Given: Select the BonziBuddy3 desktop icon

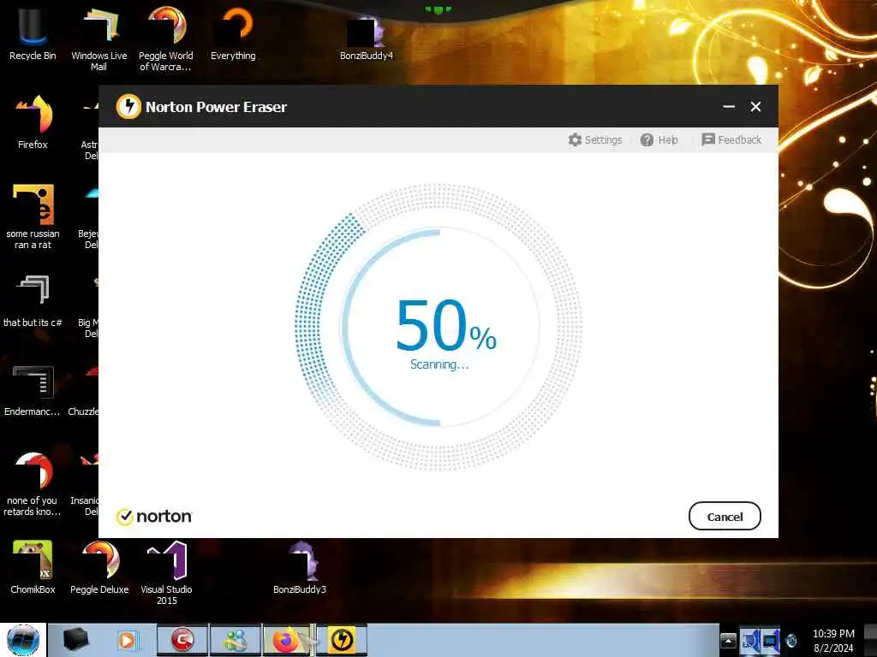Looking at the screenshot, I should (x=300, y=567).
